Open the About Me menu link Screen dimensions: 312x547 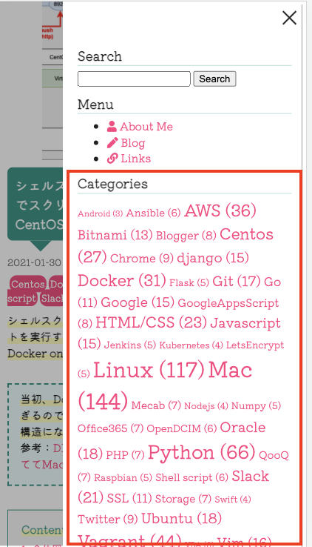pos(146,127)
